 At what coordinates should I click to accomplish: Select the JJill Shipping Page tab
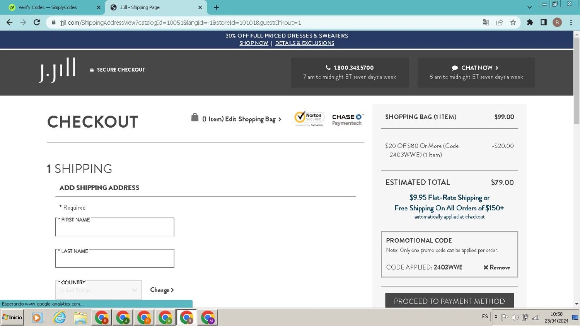click(x=156, y=7)
